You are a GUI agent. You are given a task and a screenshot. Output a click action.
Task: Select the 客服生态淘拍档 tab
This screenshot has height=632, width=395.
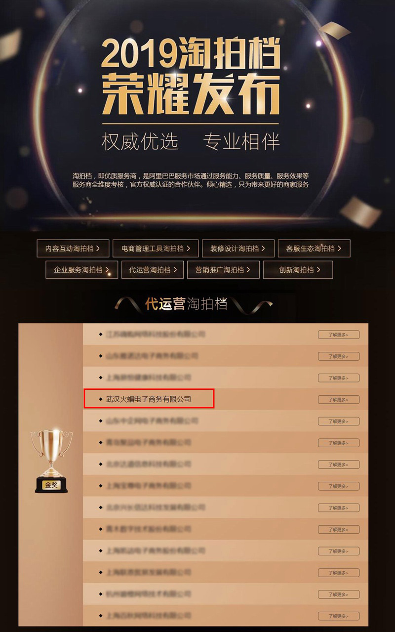tap(314, 249)
